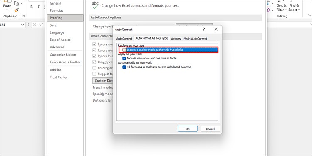Click the Fill icon in Editing group

(269, 3)
